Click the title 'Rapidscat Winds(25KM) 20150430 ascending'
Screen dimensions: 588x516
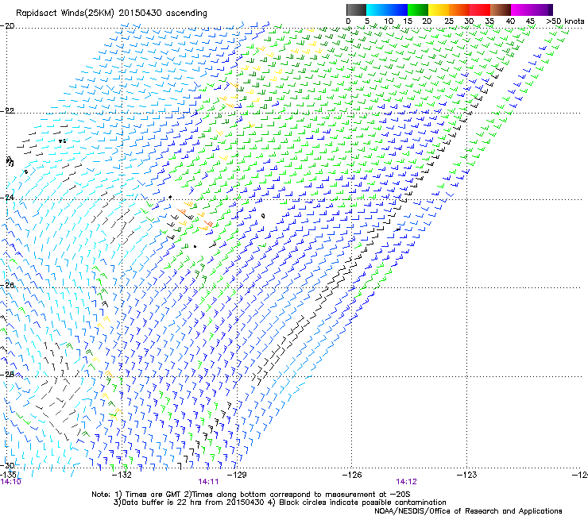coord(111,13)
